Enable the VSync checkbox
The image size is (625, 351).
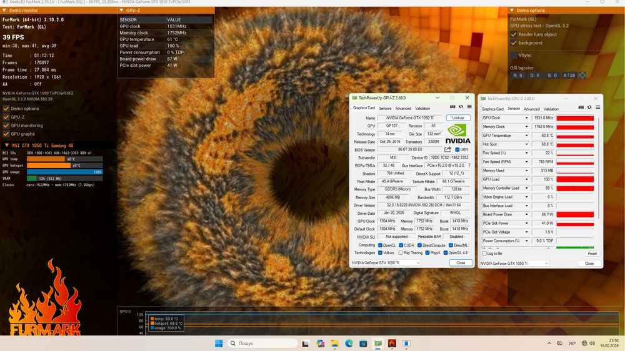[x=514, y=55]
